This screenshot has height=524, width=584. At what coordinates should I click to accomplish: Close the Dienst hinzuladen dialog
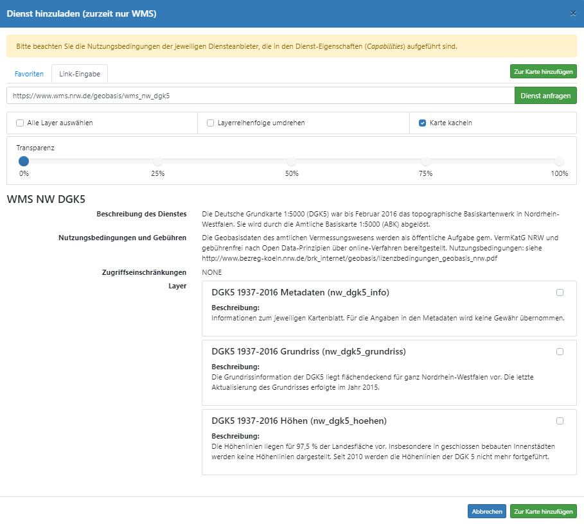(x=573, y=13)
